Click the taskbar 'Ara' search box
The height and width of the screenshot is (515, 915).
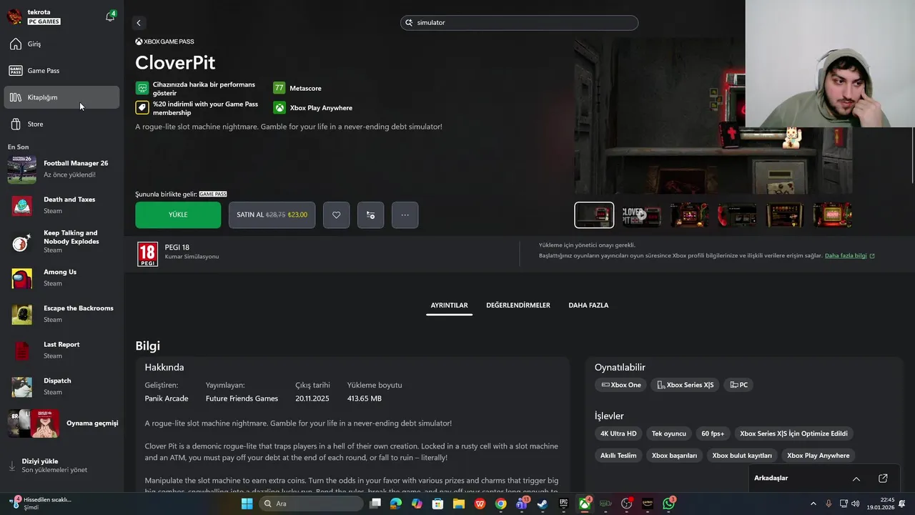click(x=310, y=504)
